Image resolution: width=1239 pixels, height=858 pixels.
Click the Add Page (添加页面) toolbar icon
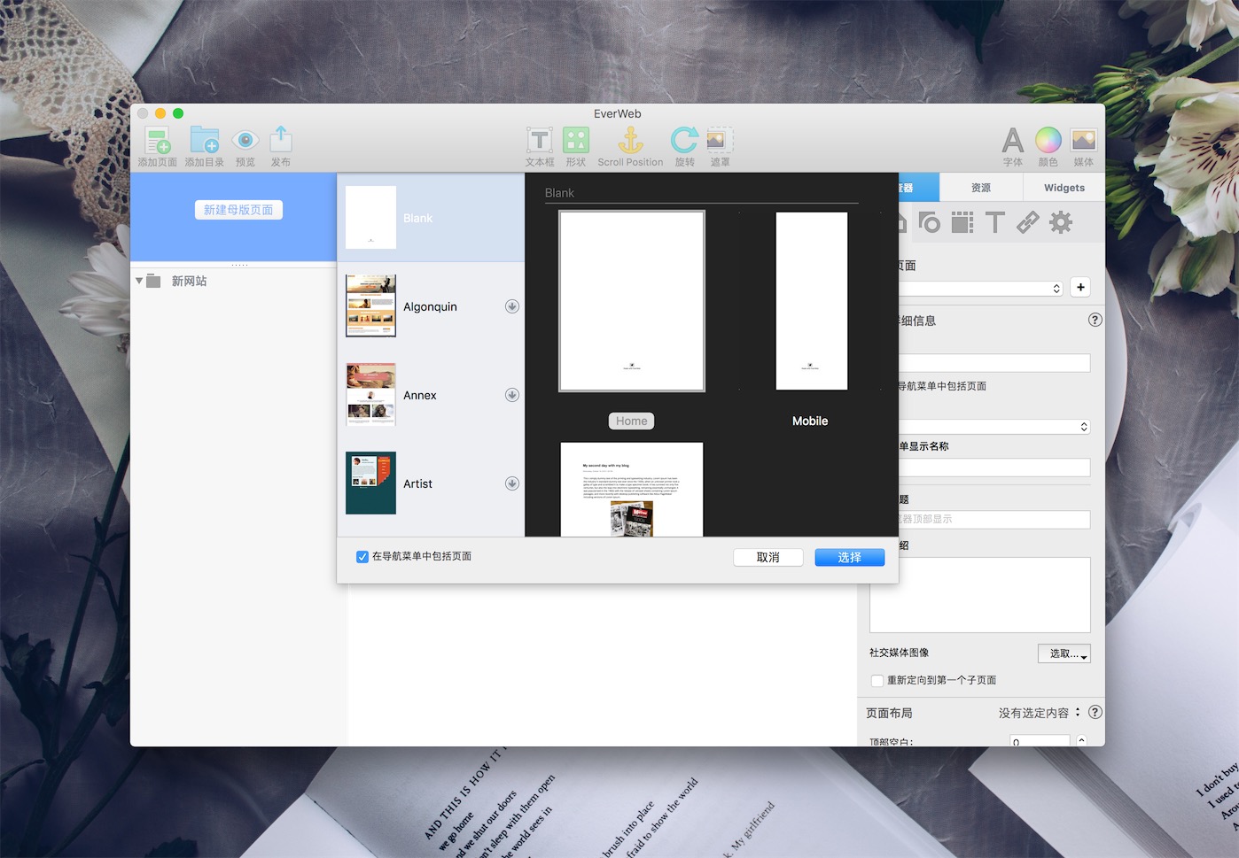click(158, 140)
